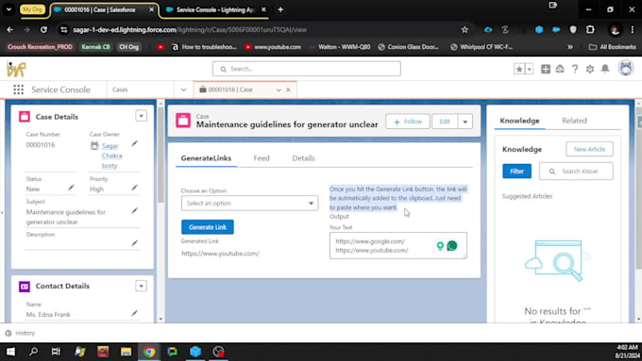Bookmark this page star icon
This screenshot has height=361, width=642.
point(465,30)
